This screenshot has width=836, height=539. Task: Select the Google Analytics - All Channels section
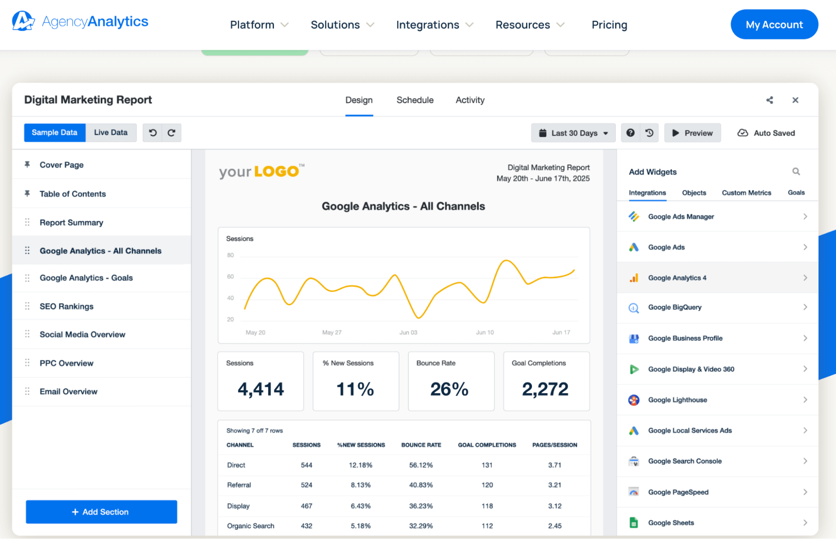tap(102, 251)
